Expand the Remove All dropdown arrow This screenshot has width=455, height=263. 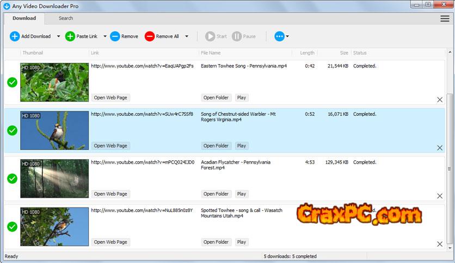187,36
